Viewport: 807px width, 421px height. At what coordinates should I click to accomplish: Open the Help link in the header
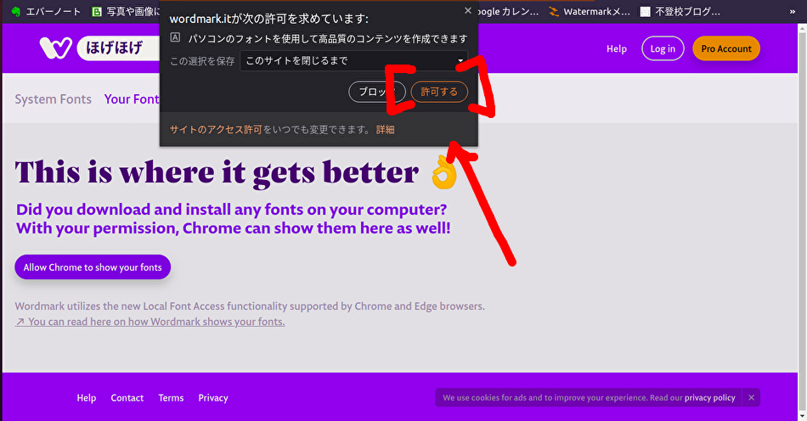[x=616, y=49]
